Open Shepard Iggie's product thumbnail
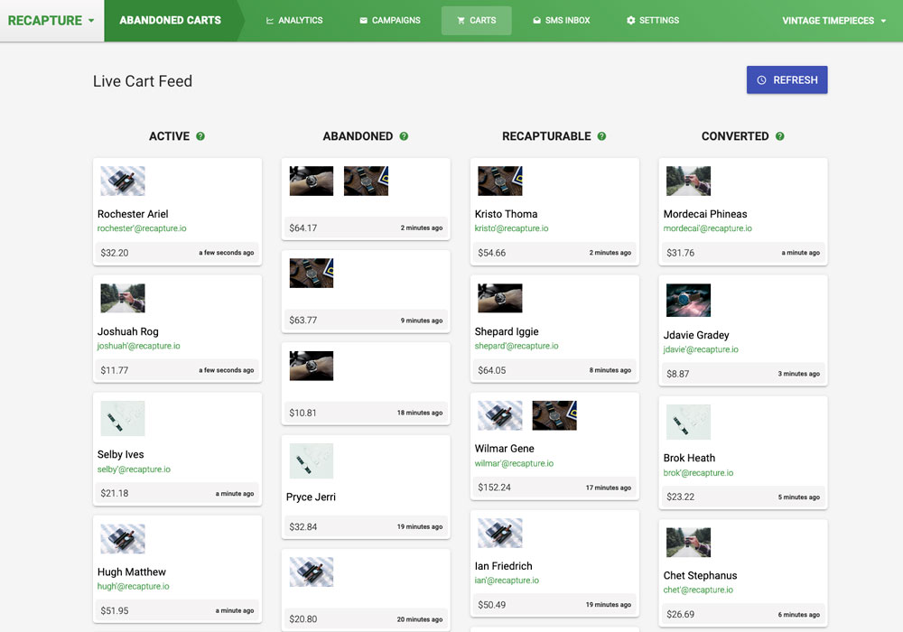 pyautogui.click(x=500, y=298)
